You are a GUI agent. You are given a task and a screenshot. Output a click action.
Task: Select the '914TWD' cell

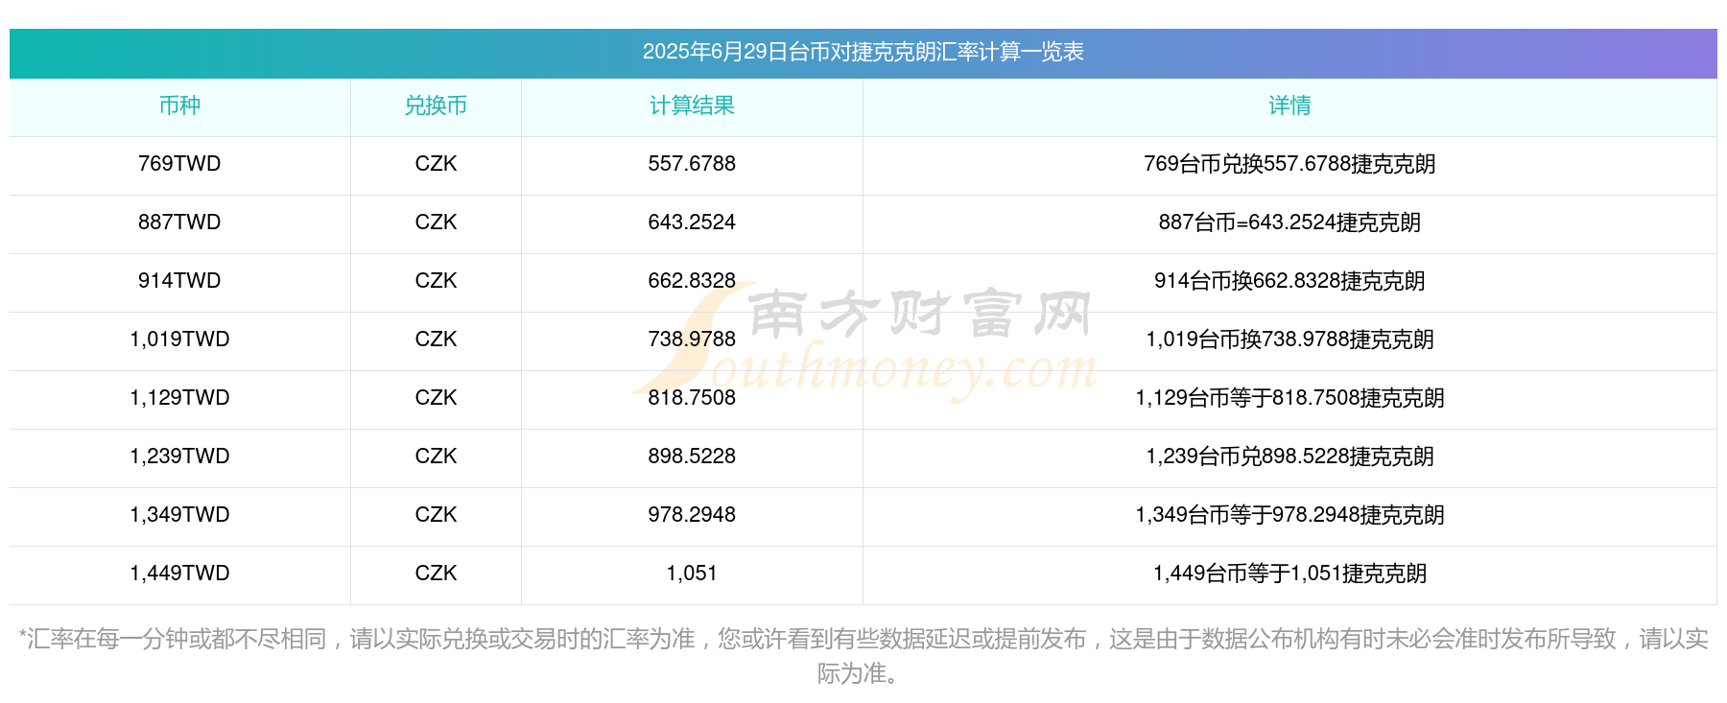pyautogui.click(x=179, y=281)
